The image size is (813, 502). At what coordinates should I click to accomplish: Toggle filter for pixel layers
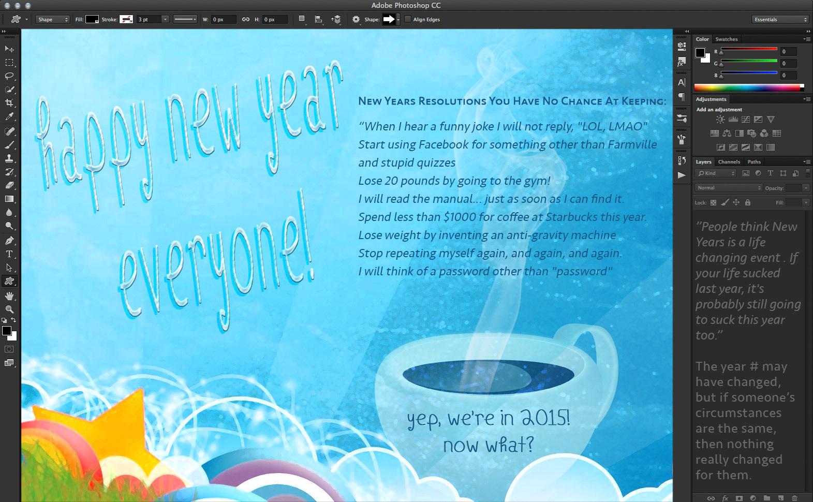click(x=746, y=173)
